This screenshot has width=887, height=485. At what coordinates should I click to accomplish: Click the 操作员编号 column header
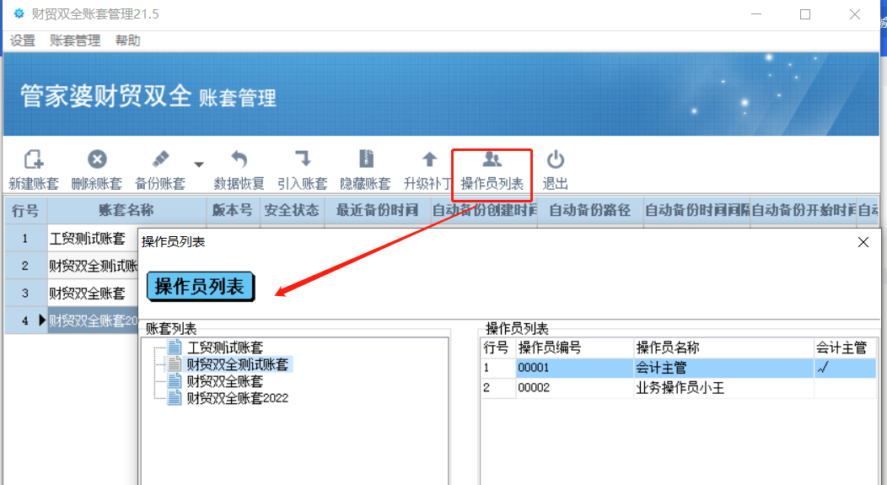tap(575, 348)
